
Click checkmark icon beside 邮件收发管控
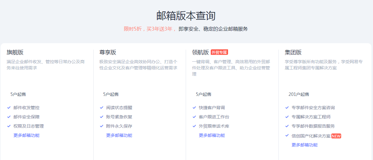coord(9,108)
